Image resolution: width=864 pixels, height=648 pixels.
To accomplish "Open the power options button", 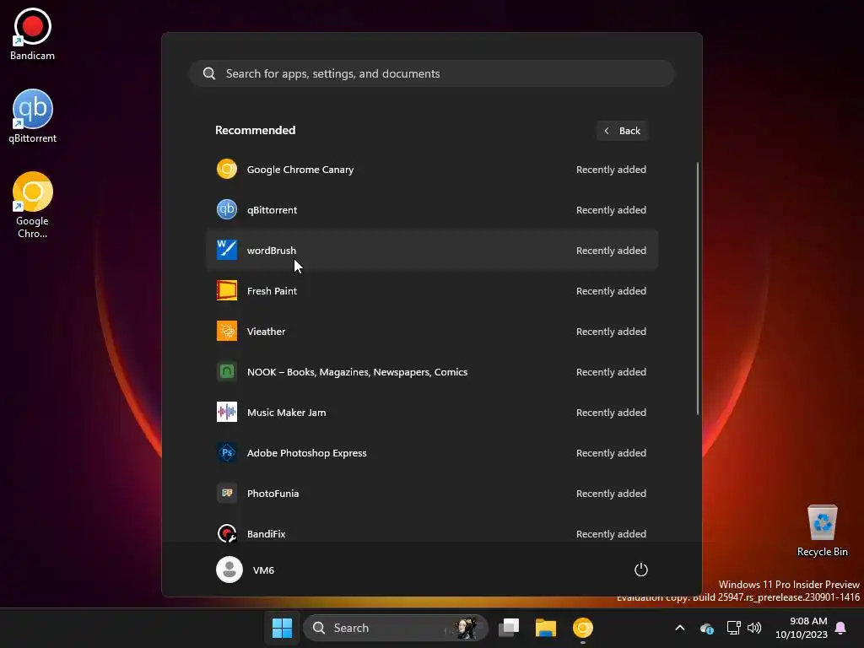I will (641, 570).
